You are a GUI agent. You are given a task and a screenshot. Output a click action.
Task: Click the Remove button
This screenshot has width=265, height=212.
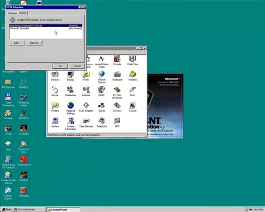[x=34, y=43]
